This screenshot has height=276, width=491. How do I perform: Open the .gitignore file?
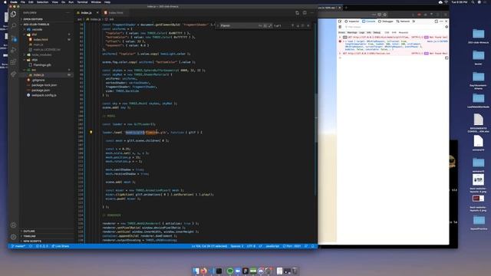(46, 80)
